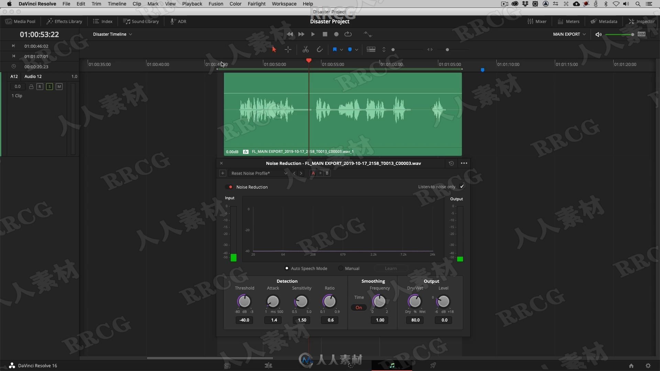Toggle the automation icon in transport bar
This screenshot has width=660, height=371.
point(368,34)
